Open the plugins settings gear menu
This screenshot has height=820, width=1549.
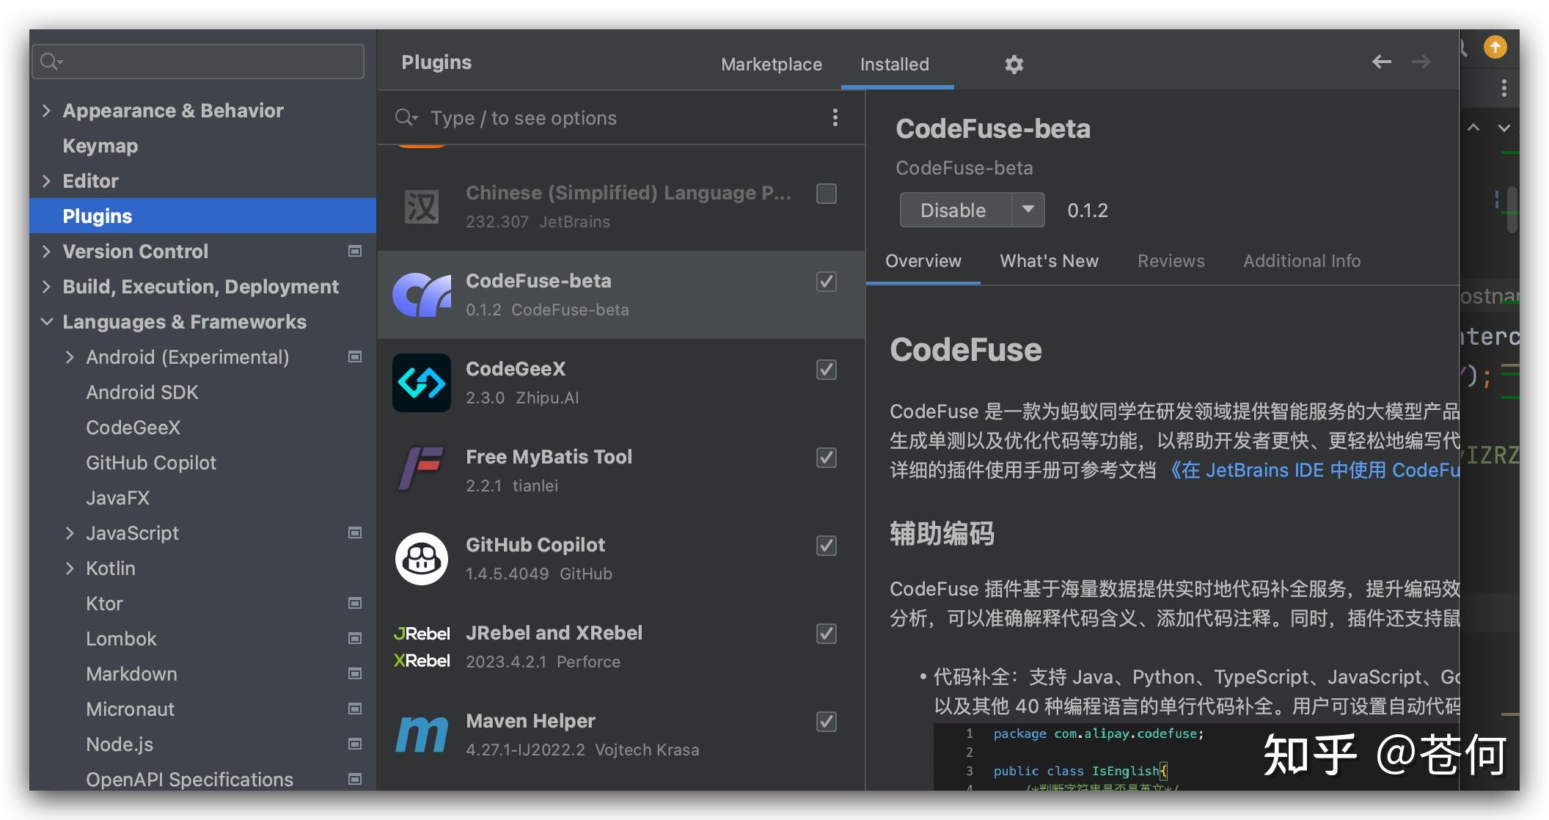click(x=1014, y=65)
